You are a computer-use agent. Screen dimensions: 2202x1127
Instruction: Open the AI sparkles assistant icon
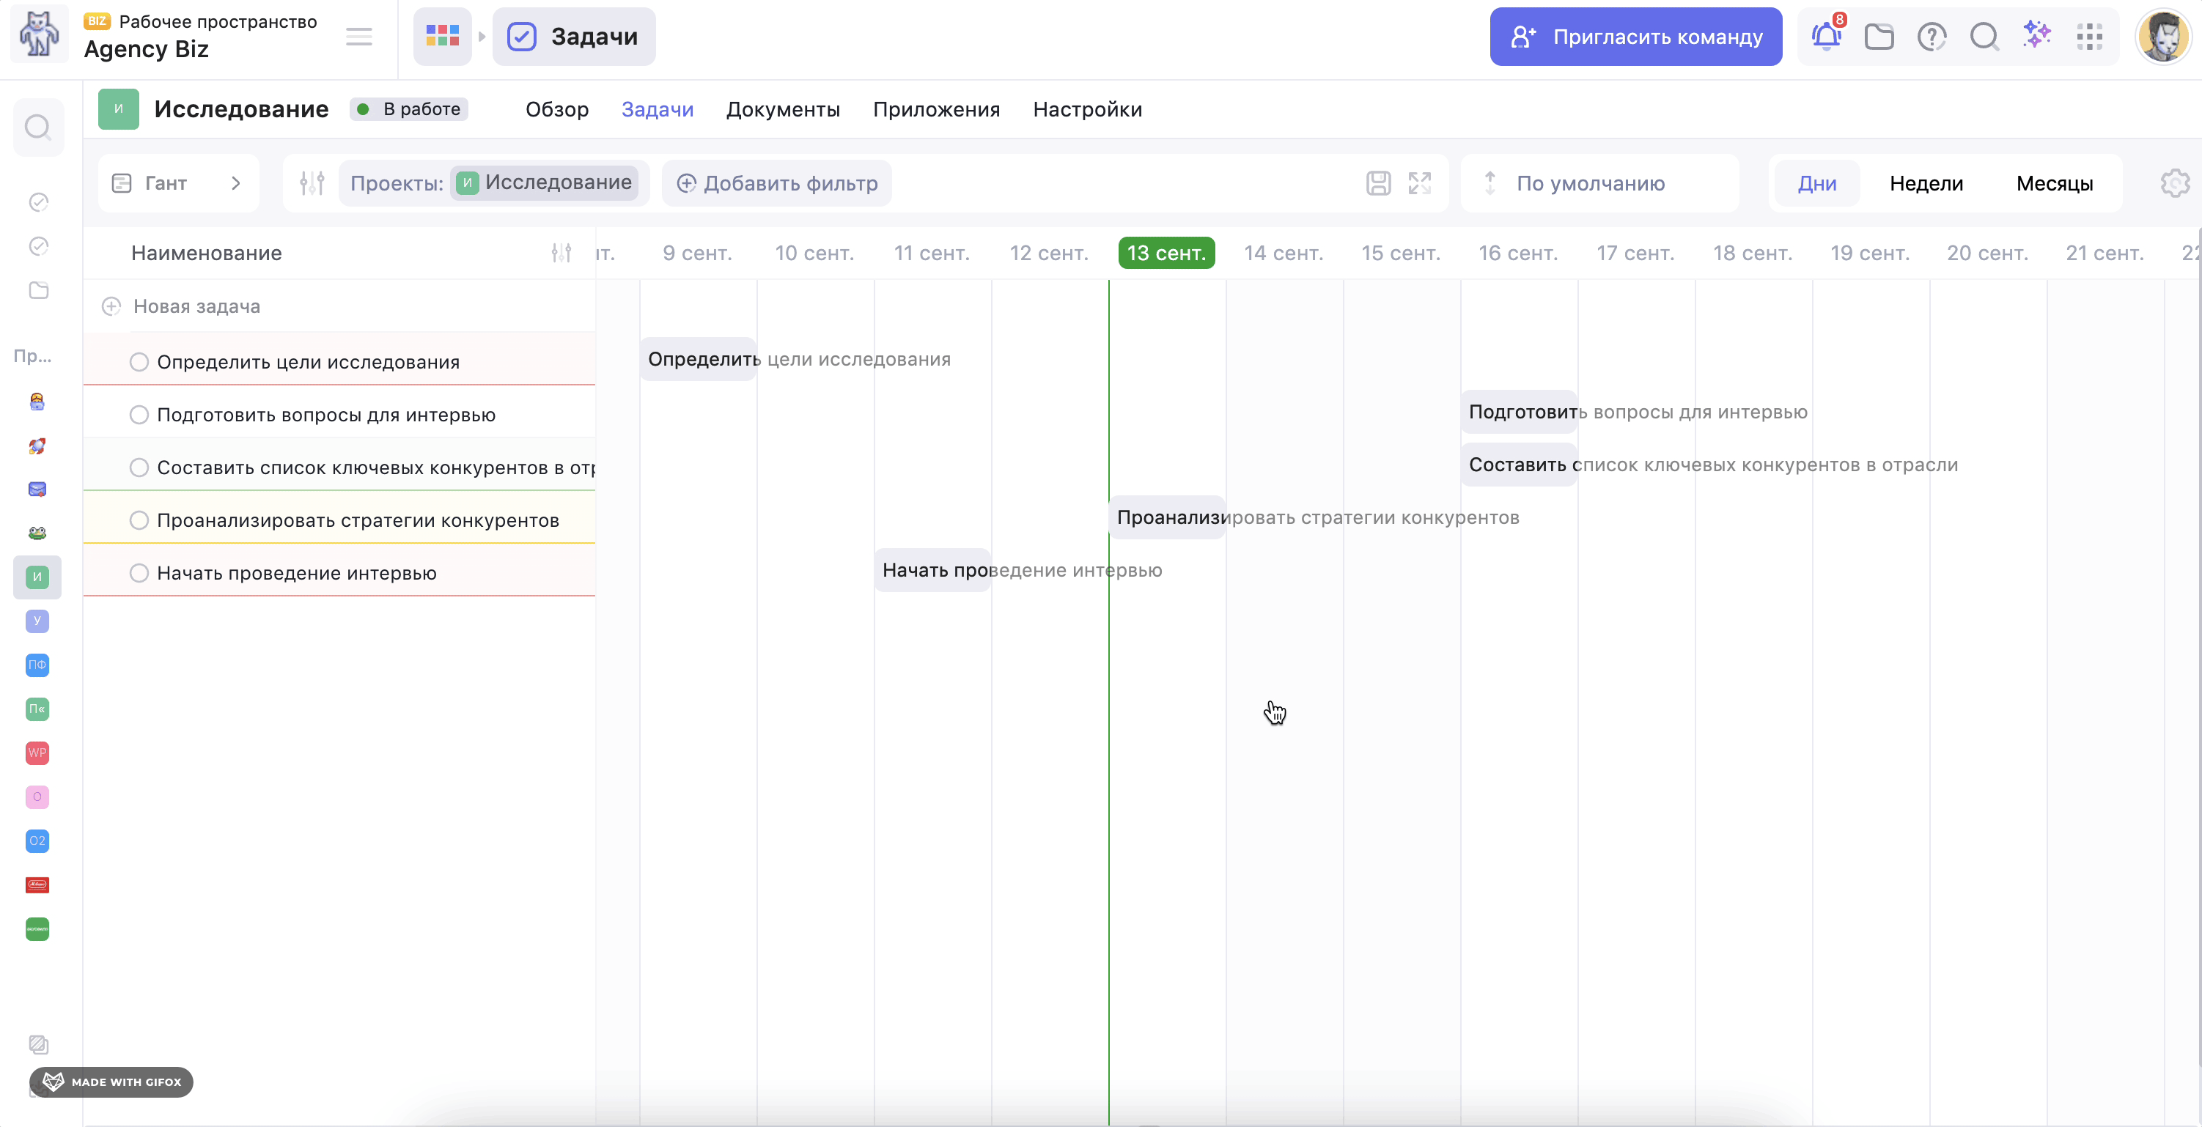pyautogui.click(x=2037, y=35)
